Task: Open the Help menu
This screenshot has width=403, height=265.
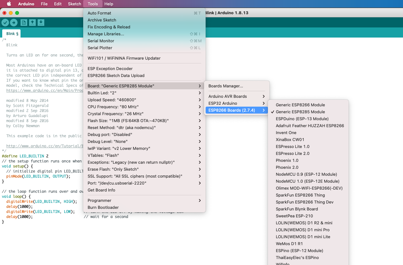Action: click(x=109, y=4)
